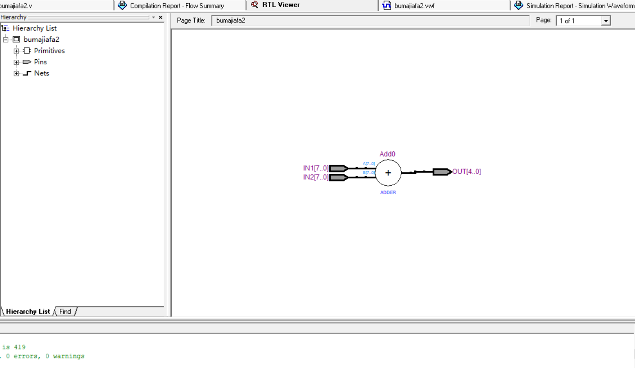Click the RTL Viewer tab icon
Viewport: 635px width, 368px height.
(255, 5)
